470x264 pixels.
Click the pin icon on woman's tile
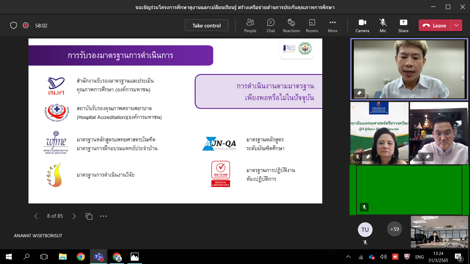coord(368,157)
